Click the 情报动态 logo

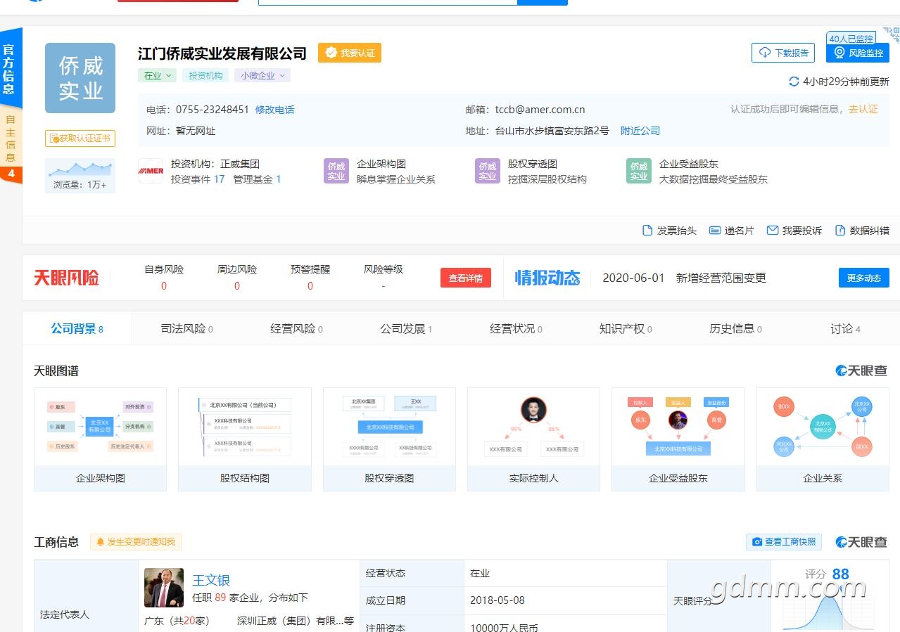point(547,278)
